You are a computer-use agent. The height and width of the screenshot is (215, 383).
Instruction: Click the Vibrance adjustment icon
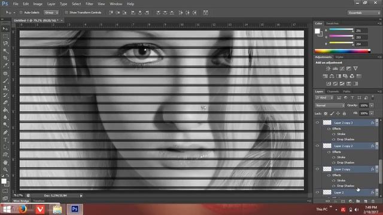click(x=355, y=69)
